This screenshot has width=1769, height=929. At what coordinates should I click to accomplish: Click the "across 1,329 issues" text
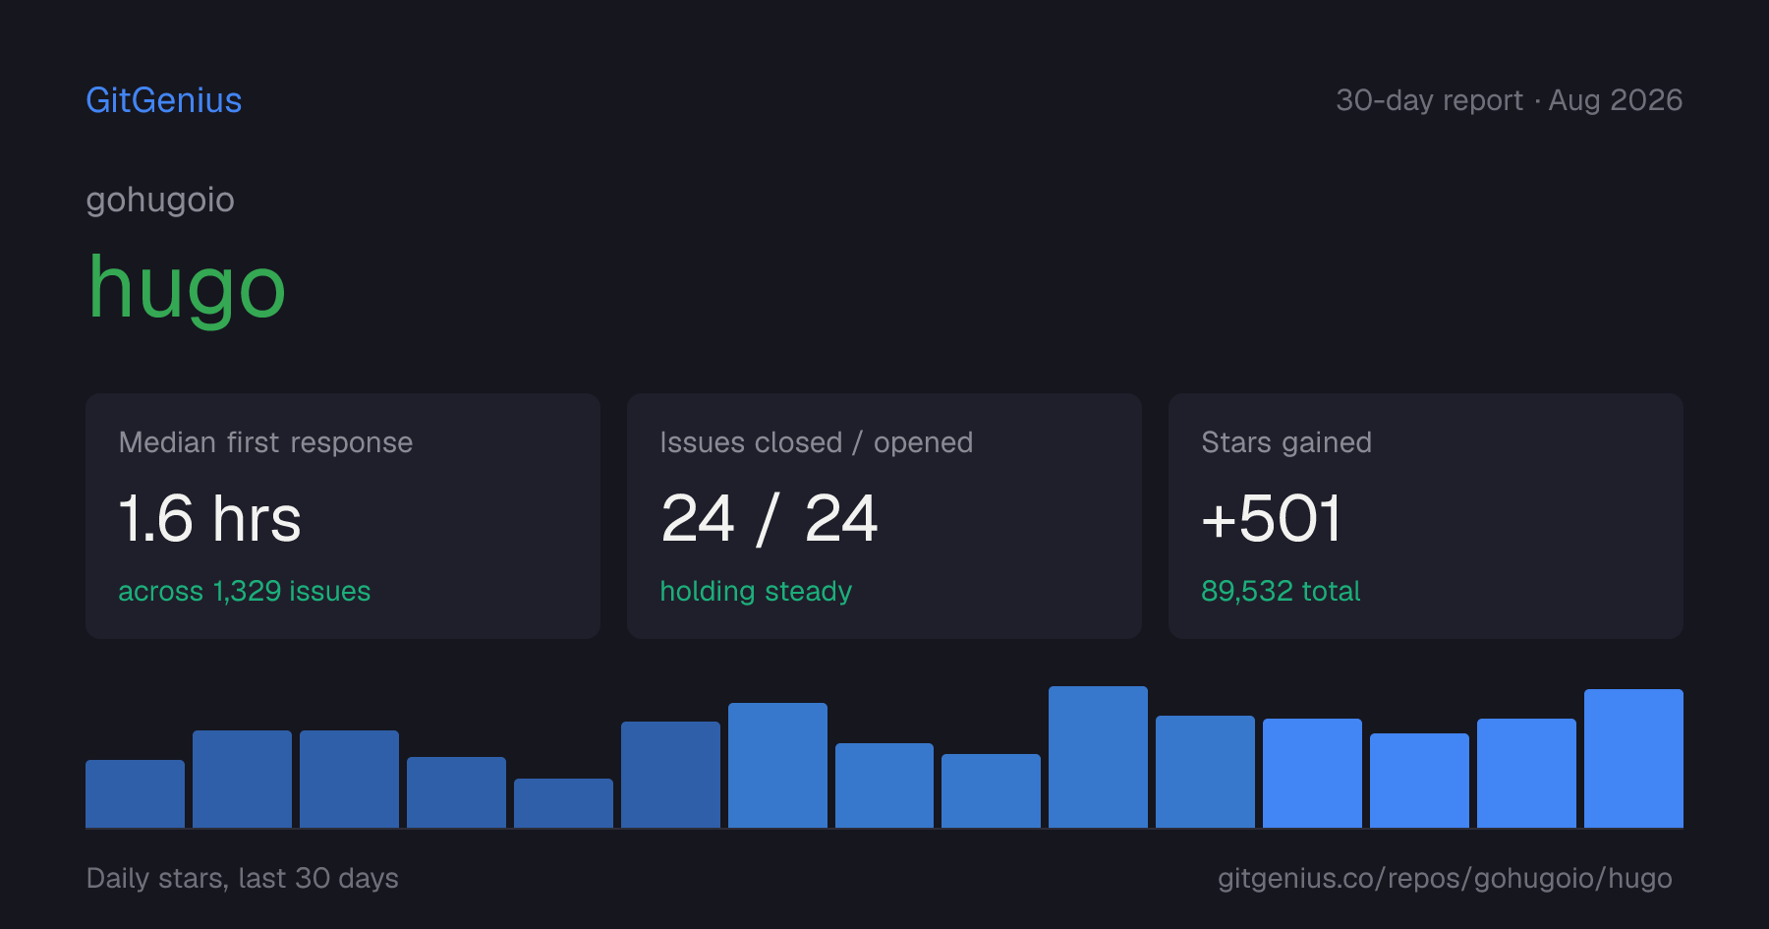tap(245, 591)
